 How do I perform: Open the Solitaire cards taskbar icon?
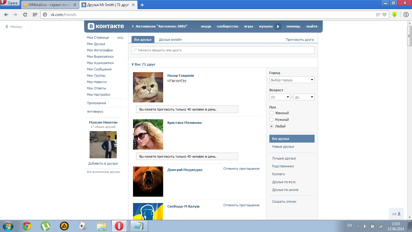coord(83,226)
